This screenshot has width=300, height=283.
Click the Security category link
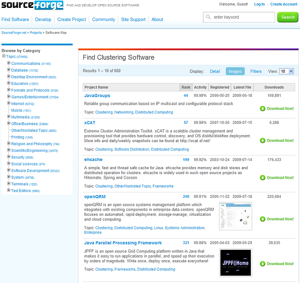18,157
